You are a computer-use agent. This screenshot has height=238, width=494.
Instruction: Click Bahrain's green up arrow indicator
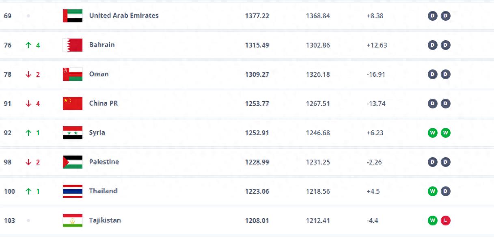[28, 45]
